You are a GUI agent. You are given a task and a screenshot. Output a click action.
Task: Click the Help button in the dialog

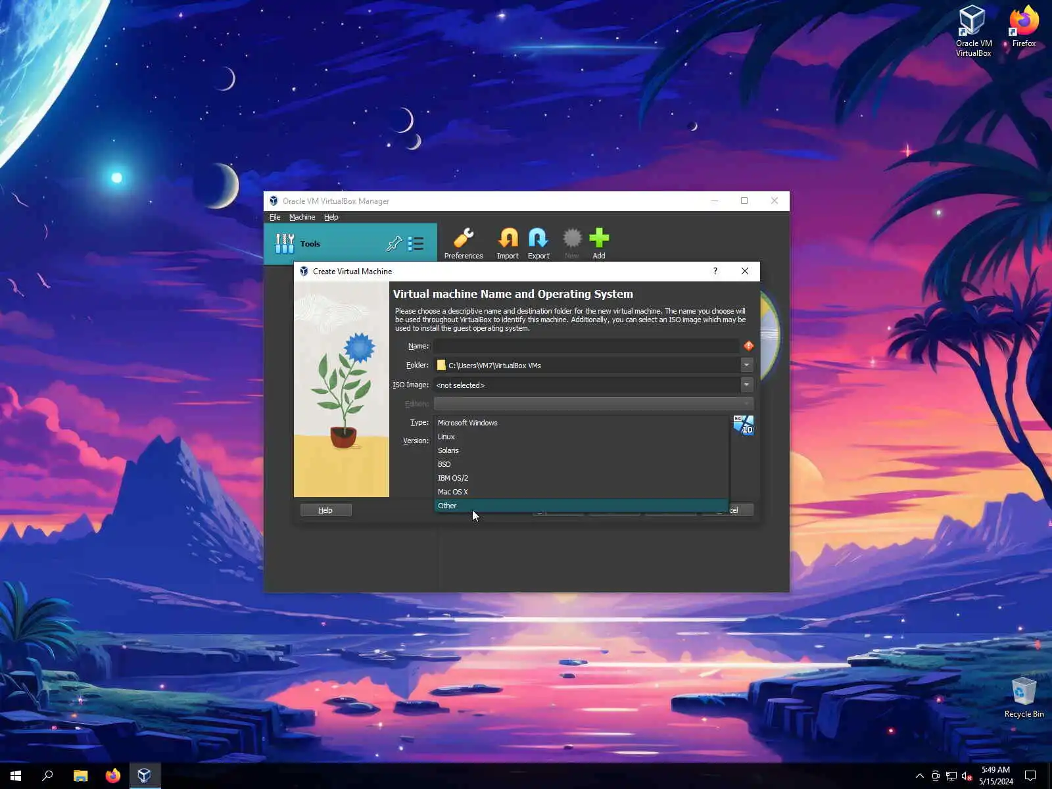[325, 510]
